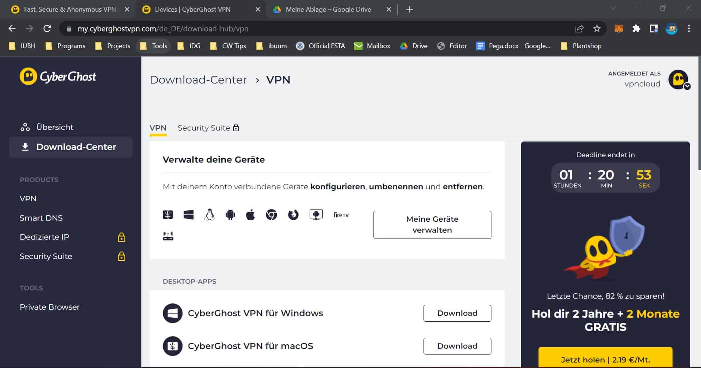Click the Android device icon
Image resolution: width=701 pixels, height=368 pixels.
[x=230, y=215]
